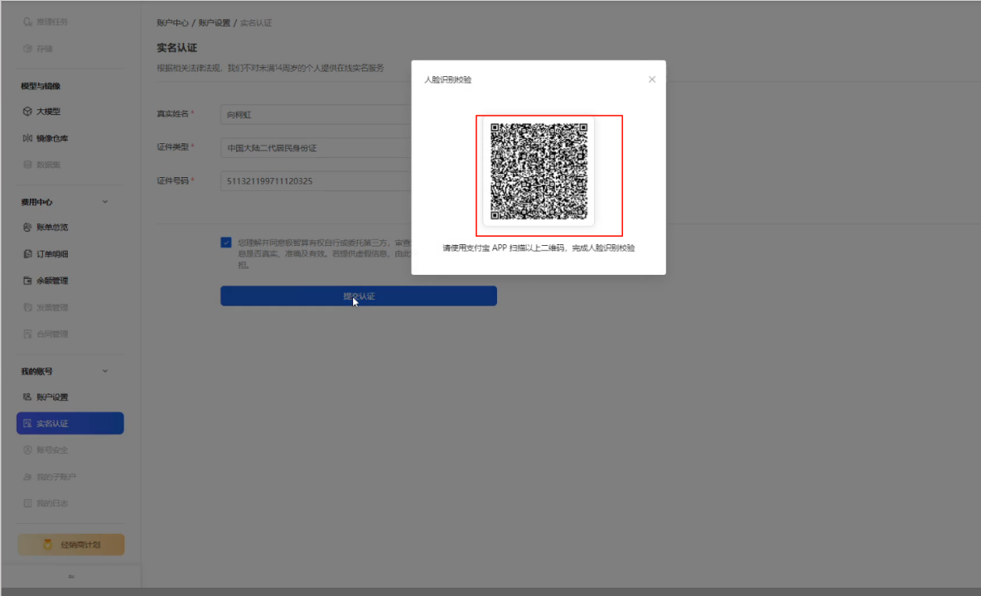Open the 存储 storage icon in sidebar
Image resolution: width=981 pixels, height=596 pixels.
[27, 49]
